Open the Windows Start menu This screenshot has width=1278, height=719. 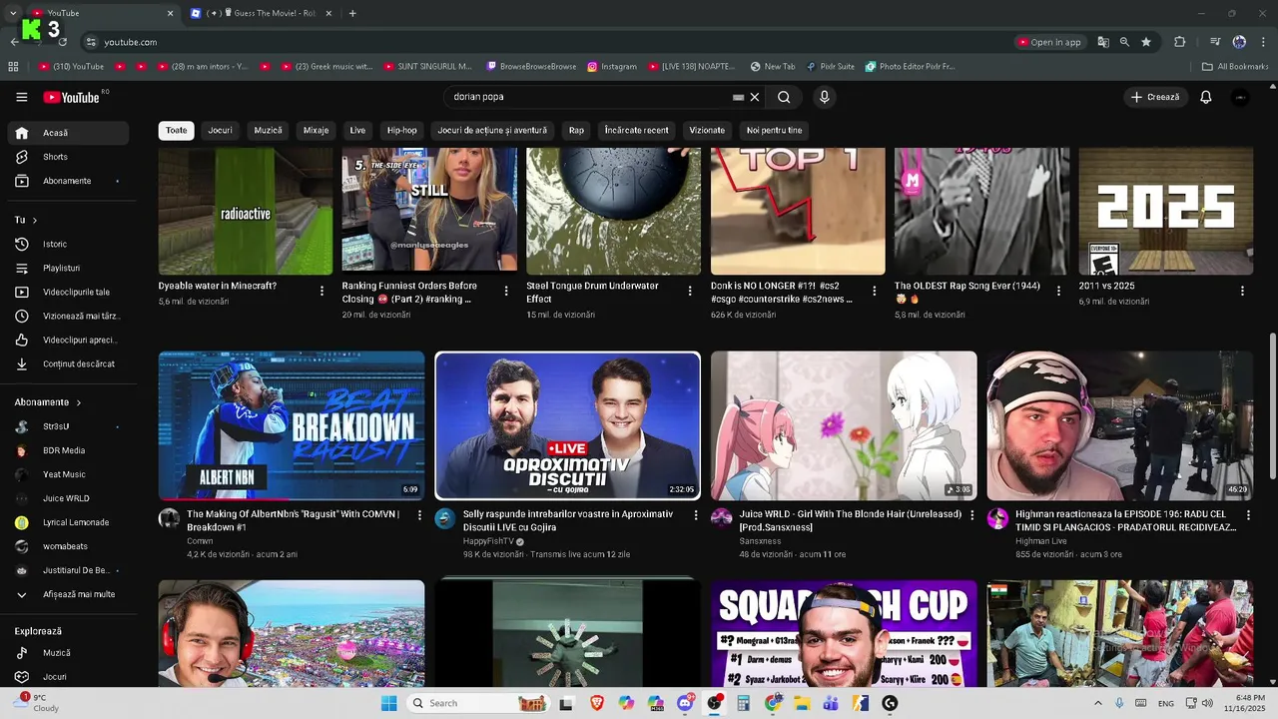(x=389, y=703)
